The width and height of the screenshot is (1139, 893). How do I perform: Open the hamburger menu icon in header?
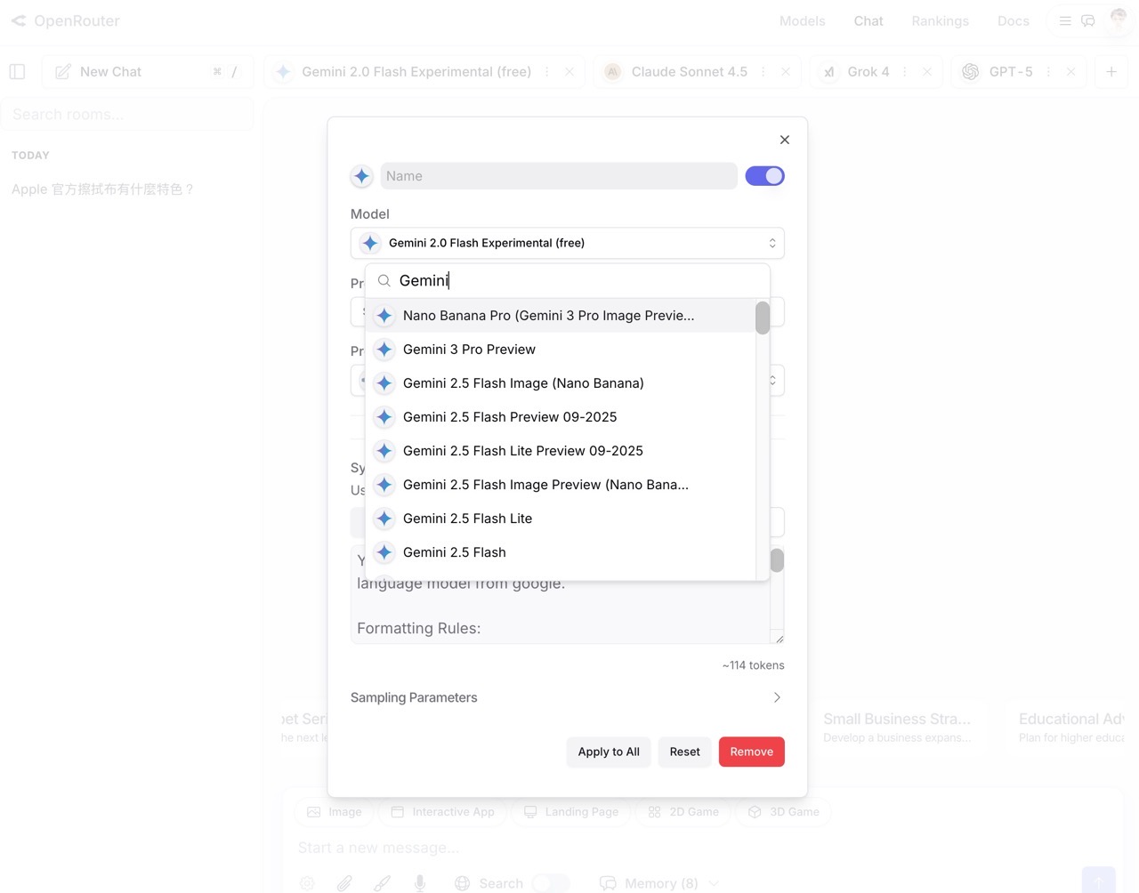pyautogui.click(x=1064, y=20)
